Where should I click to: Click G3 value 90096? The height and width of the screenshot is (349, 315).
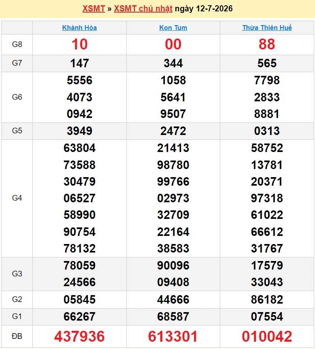pyautogui.click(x=173, y=265)
